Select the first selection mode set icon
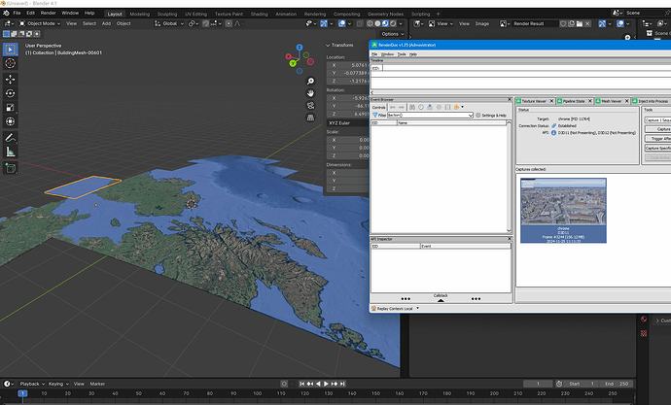The width and height of the screenshot is (671, 405). click(7, 34)
